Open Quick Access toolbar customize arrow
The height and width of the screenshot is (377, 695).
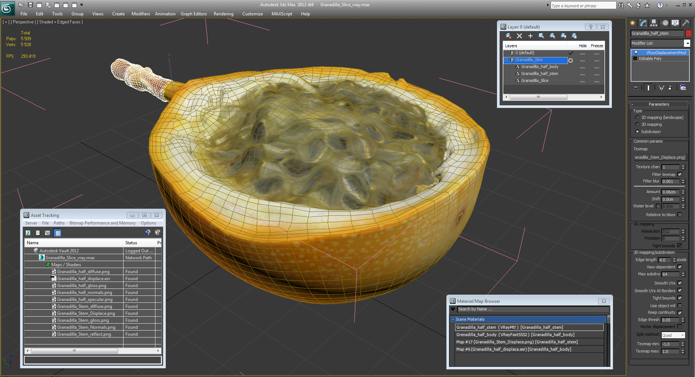(x=81, y=5)
